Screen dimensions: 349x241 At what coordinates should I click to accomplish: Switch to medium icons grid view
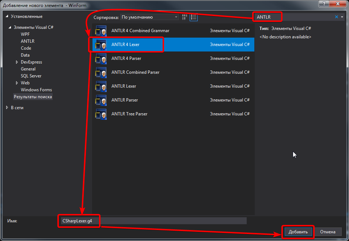185,17
